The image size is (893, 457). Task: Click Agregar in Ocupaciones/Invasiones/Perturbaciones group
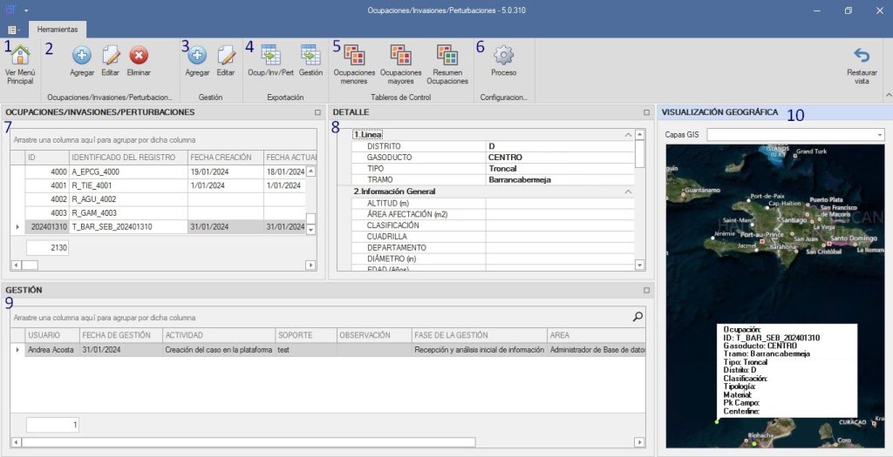click(82, 57)
